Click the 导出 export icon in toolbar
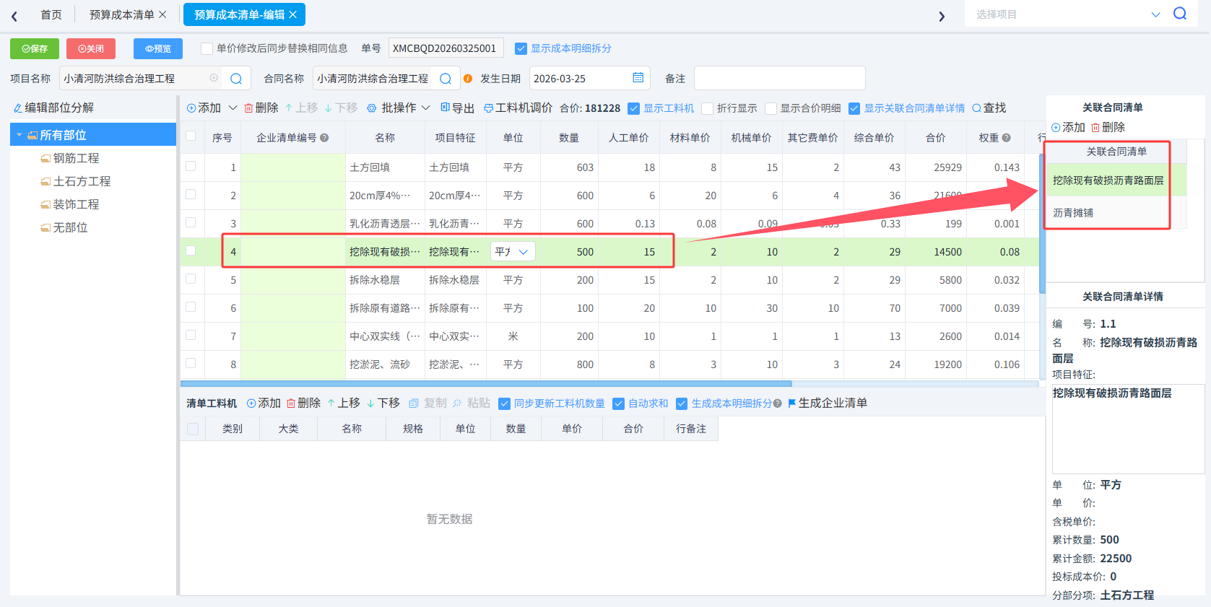This screenshot has height=607, width=1211. pyautogui.click(x=445, y=108)
